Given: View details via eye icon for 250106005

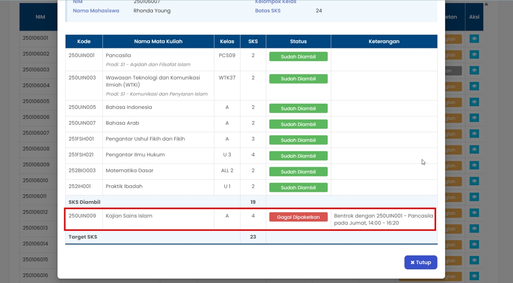Looking at the screenshot, I should pos(474,102).
